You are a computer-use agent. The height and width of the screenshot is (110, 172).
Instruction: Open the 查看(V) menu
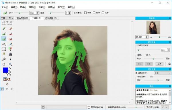51,7
